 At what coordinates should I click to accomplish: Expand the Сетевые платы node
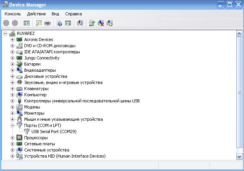coord(13,144)
